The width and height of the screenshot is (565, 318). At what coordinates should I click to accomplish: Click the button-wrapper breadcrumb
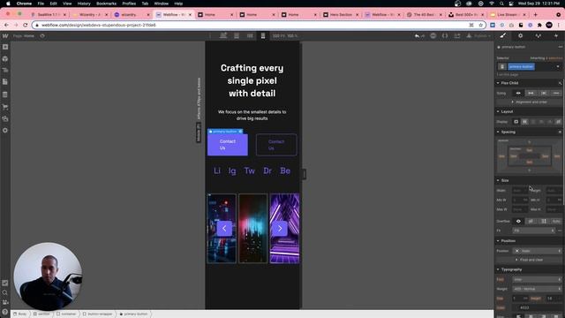click(98, 314)
